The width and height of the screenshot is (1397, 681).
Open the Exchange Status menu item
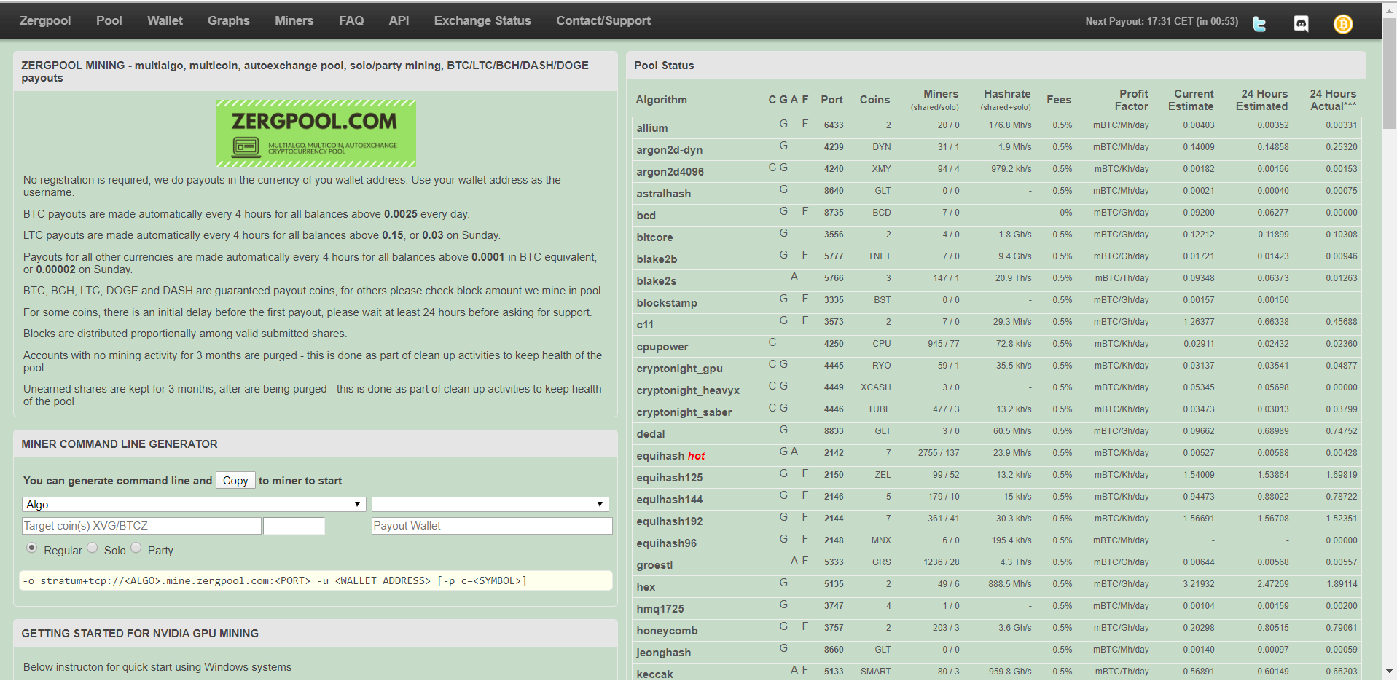tap(482, 20)
